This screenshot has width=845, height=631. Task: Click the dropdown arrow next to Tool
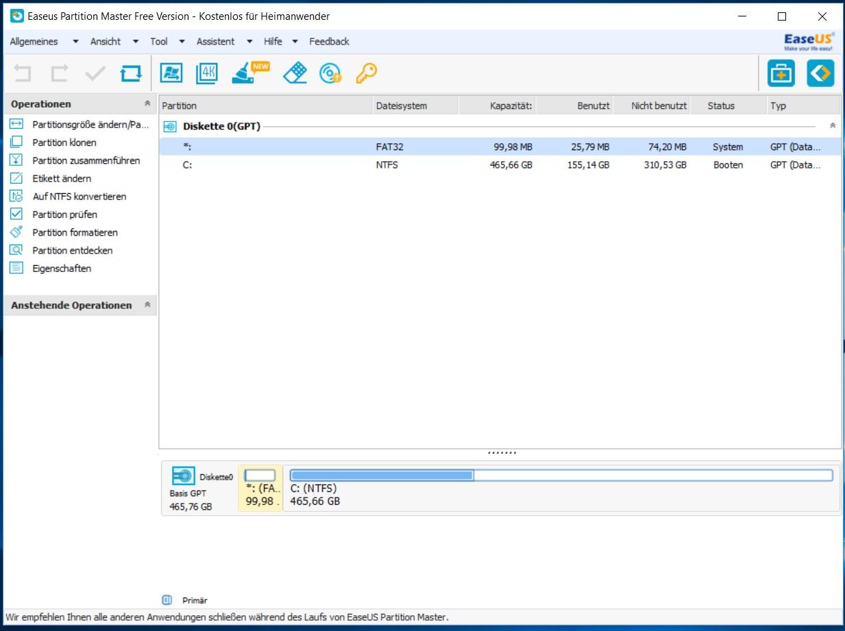click(x=182, y=42)
